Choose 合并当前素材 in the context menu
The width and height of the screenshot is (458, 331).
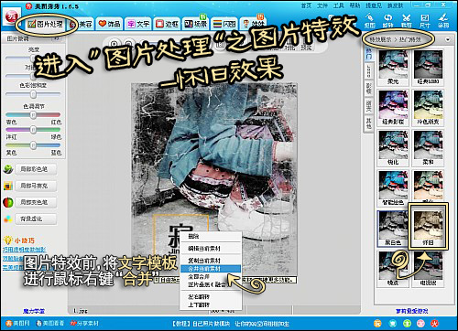click(211, 269)
